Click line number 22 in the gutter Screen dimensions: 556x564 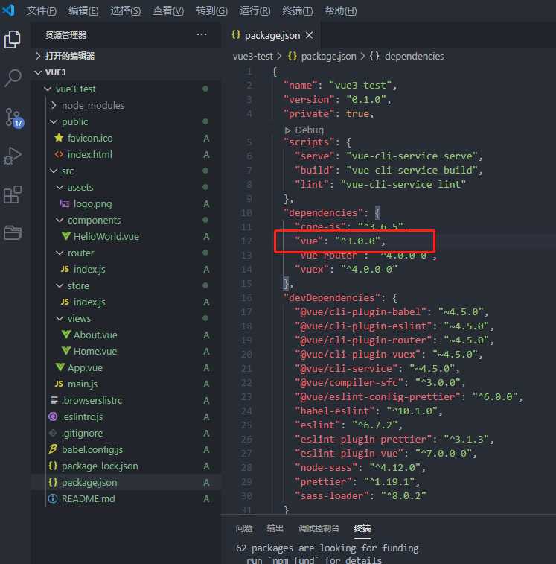click(x=246, y=383)
